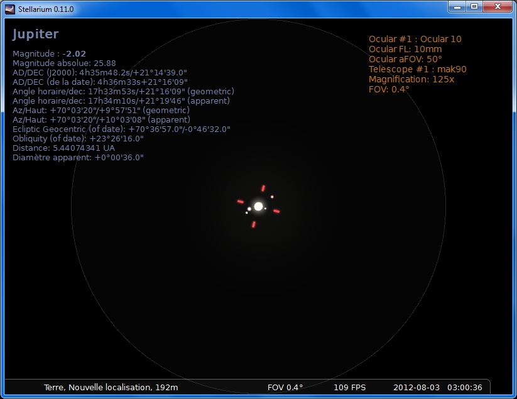Click Angle horaire/dec apparent line
The width and height of the screenshot is (517, 399).
pyautogui.click(x=121, y=101)
